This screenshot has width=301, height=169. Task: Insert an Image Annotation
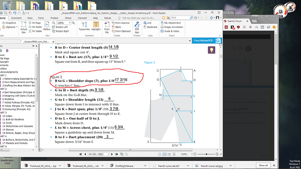[x=172, y=27]
